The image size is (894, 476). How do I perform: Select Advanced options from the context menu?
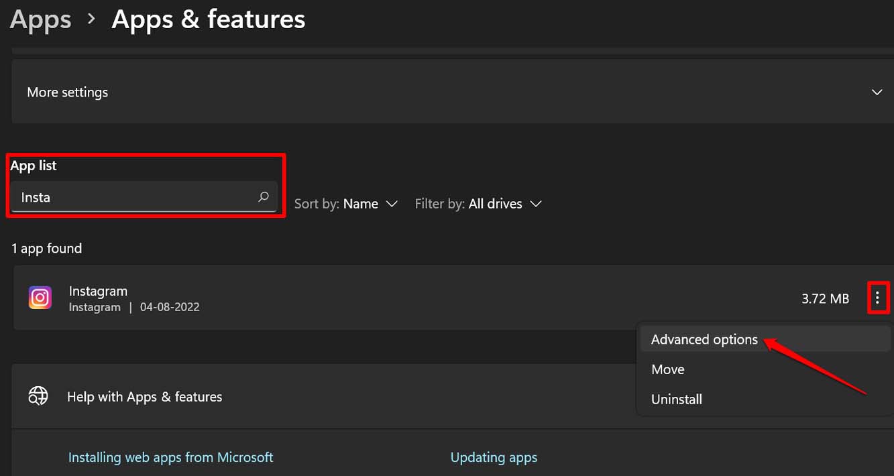tap(704, 339)
